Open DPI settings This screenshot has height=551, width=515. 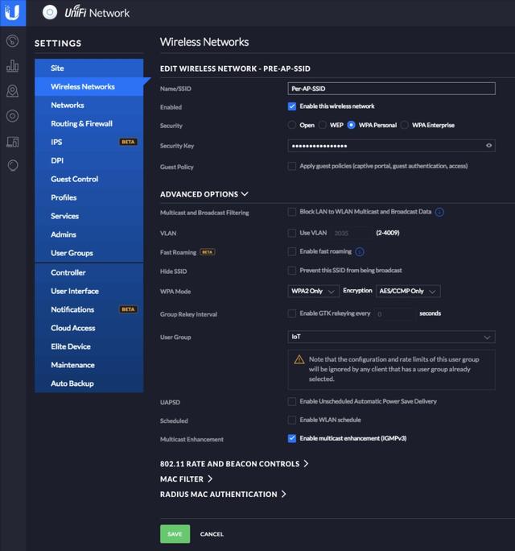pos(89,160)
